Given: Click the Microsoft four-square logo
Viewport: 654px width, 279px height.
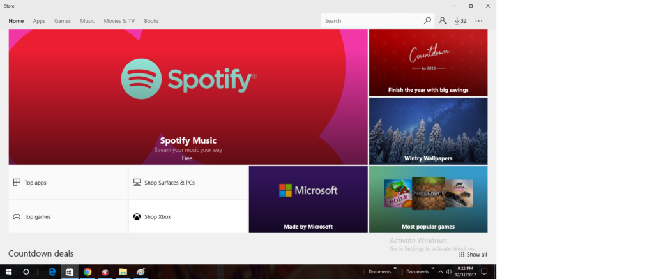Looking at the screenshot, I should pyautogui.click(x=285, y=190).
